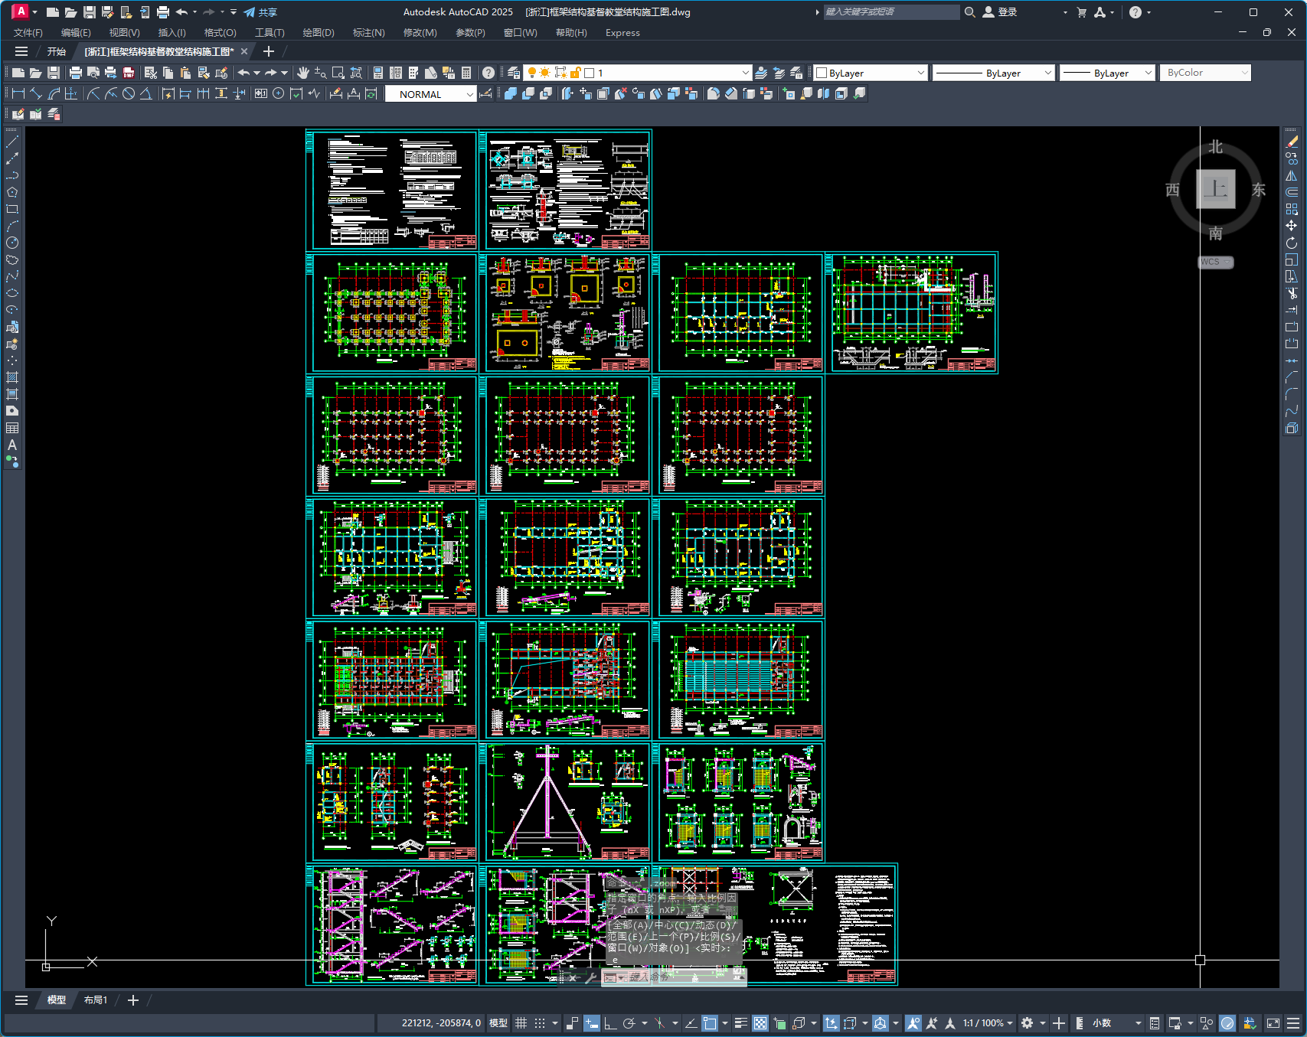Toggle transparency display in status bar
This screenshot has width=1307, height=1037.
pos(760,1023)
